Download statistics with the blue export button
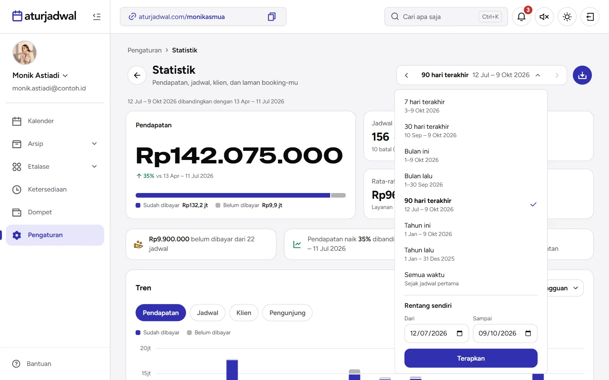This screenshot has width=609, height=380. point(582,75)
